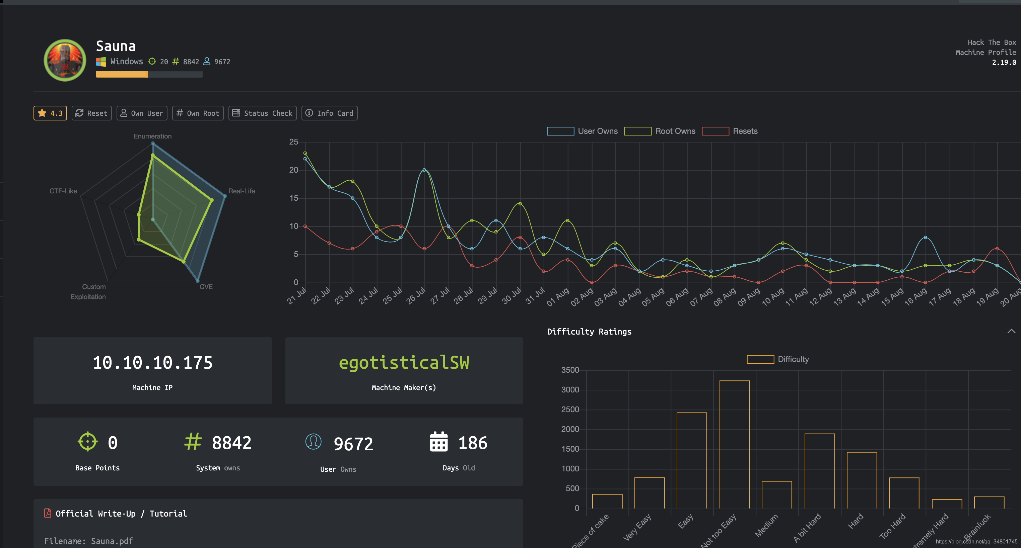Open maker profile egotisticalSW
1021x548 pixels.
pyautogui.click(x=404, y=363)
